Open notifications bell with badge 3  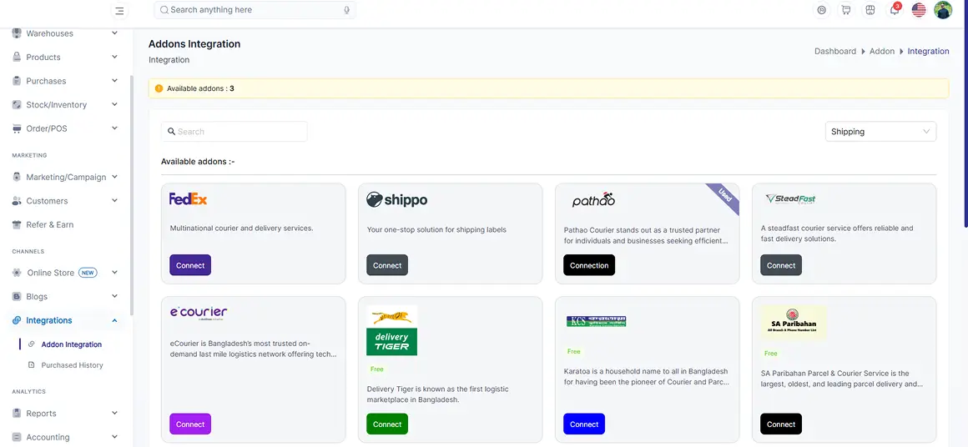[895, 10]
